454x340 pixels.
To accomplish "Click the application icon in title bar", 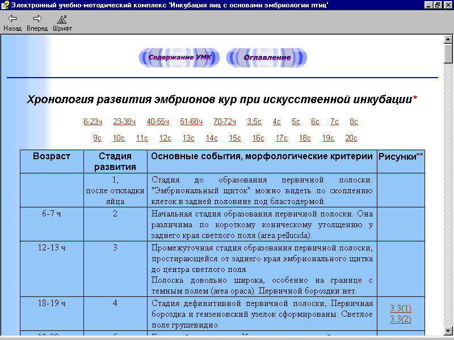I will [5, 5].
